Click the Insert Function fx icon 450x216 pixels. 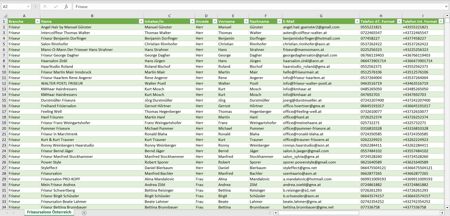[66, 7]
